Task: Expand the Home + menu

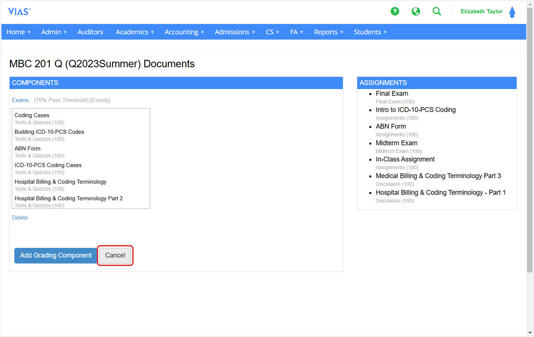Action: (19, 32)
